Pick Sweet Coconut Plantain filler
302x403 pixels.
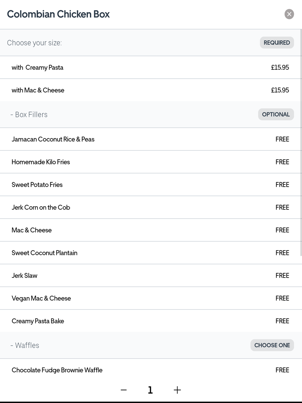coord(150,253)
